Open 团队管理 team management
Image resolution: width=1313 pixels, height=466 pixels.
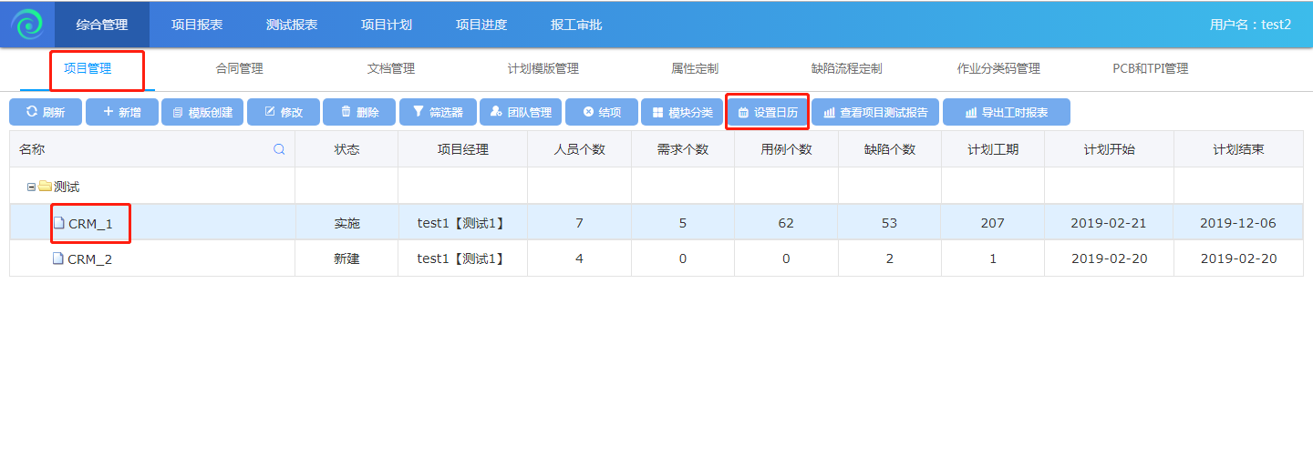pyautogui.click(x=521, y=112)
